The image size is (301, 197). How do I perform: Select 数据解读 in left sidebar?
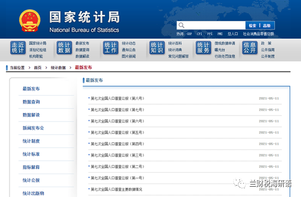click(x=31, y=115)
